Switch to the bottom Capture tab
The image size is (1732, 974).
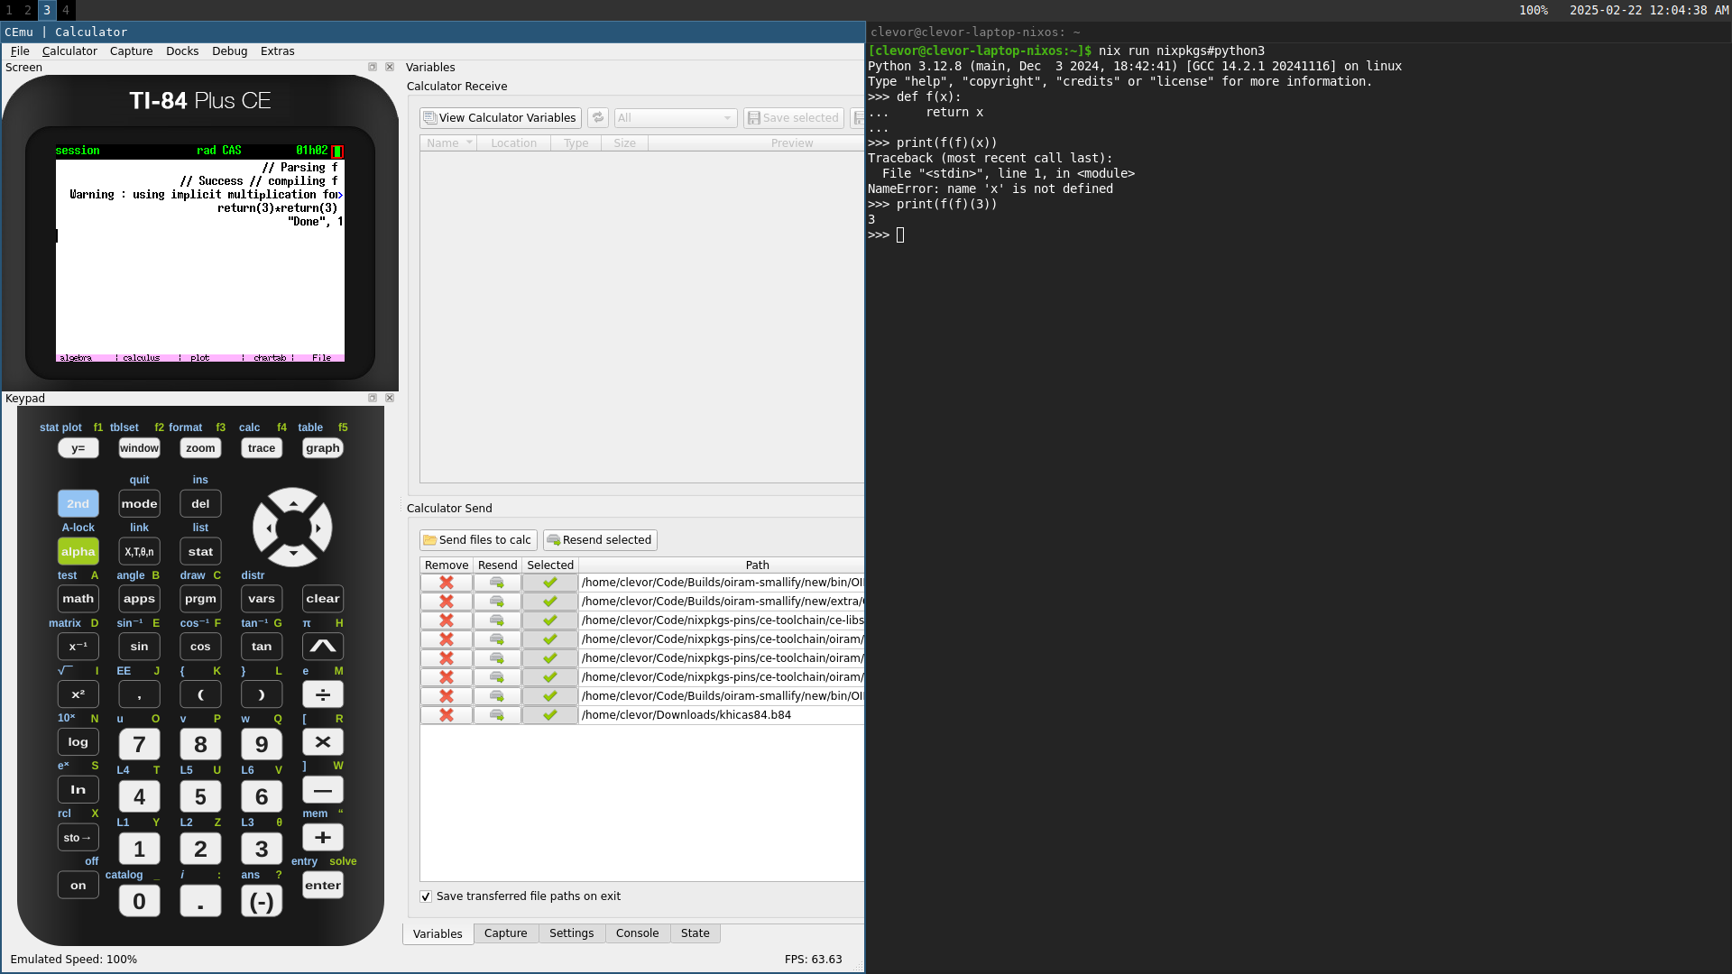pos(506,933)
